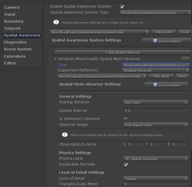Viewport: 192px width, 187px height.
Task: Click the book icon on Spatial Awareness System Documentation
Action: [x=155, y=41]
